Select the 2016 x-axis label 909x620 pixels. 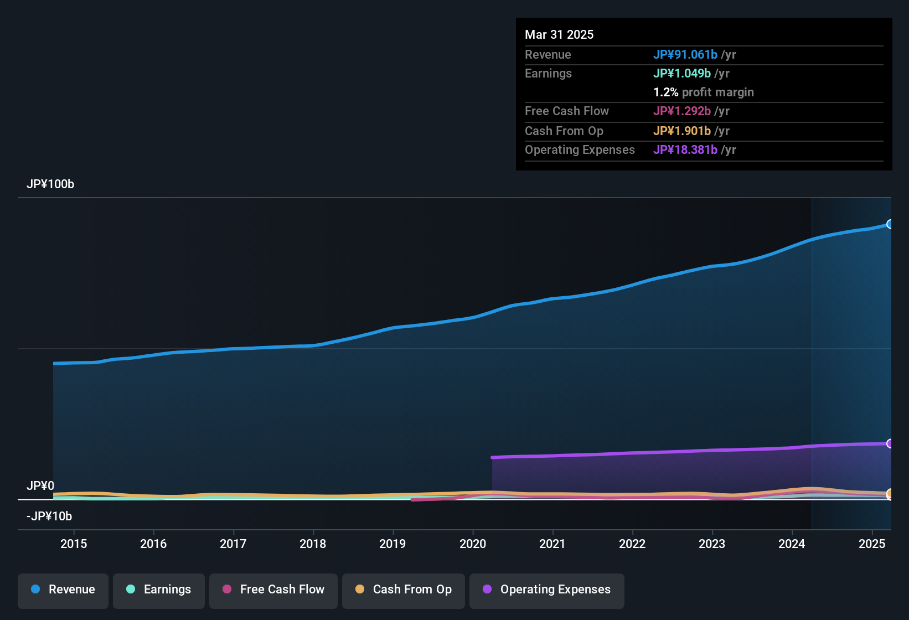pos(153,544)
